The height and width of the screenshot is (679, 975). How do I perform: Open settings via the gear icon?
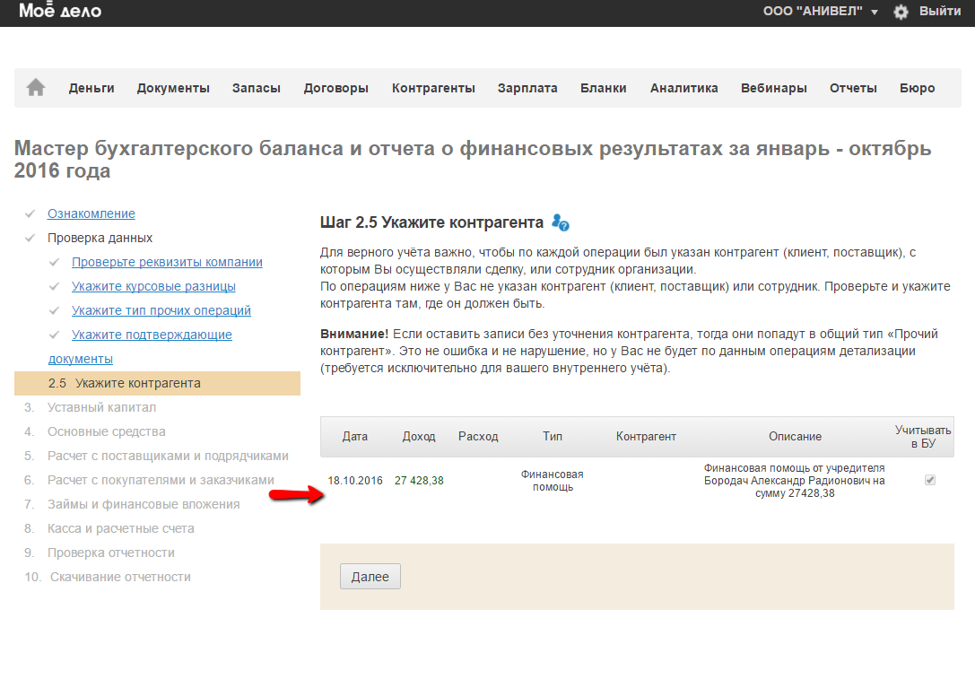pos(901,12)
